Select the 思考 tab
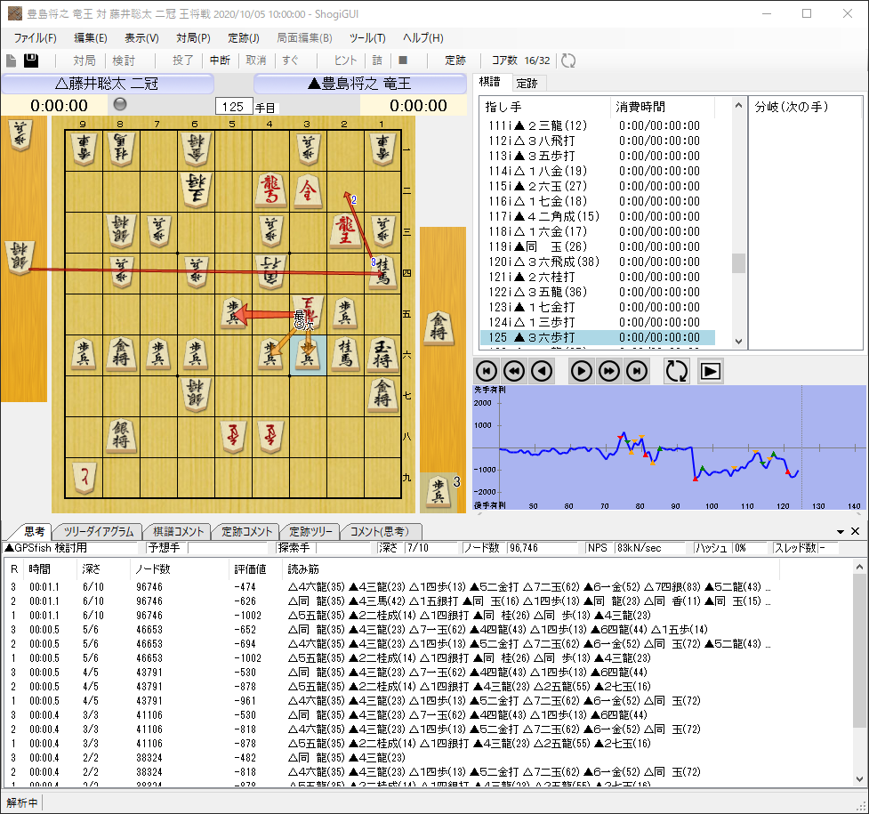The image size is (869, 814). [35, 531]
